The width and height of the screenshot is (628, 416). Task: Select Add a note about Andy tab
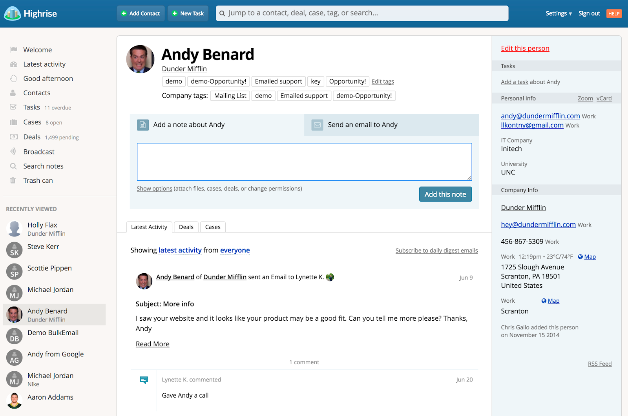coord(217,125)
